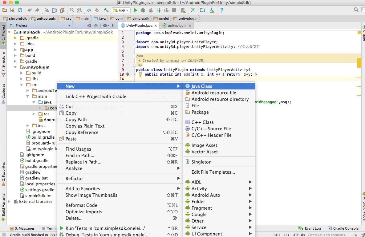Choose Package from New submenu

pyautogui.click(x=219, y=112)
